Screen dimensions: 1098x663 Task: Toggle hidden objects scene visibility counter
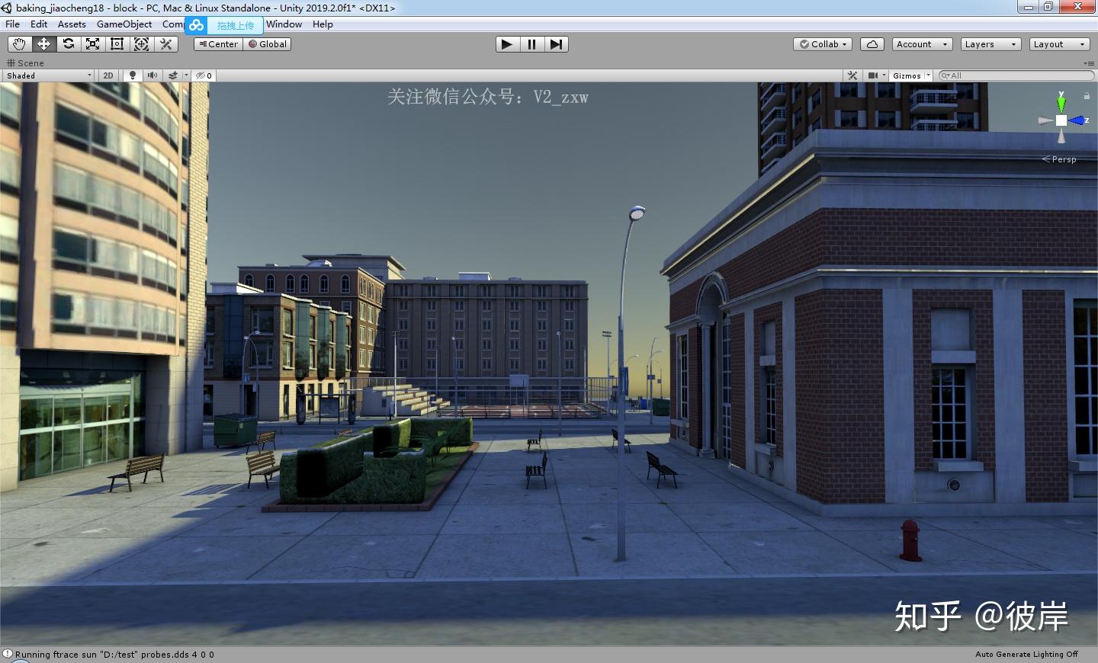point(204,75)
